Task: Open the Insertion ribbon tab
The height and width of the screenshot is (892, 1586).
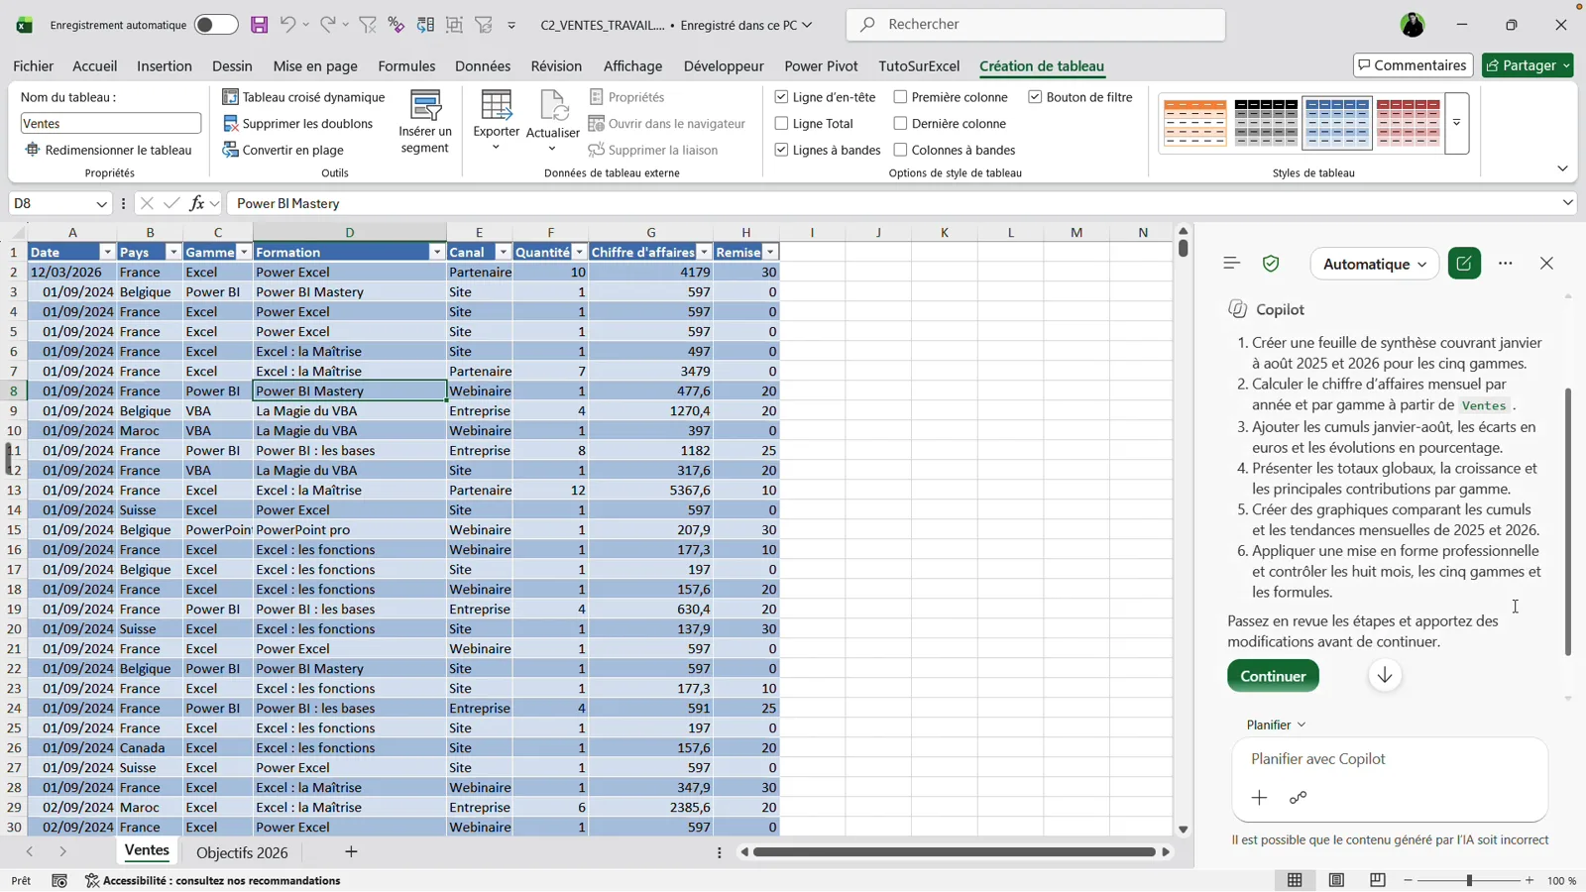Action: coord(165,66)
